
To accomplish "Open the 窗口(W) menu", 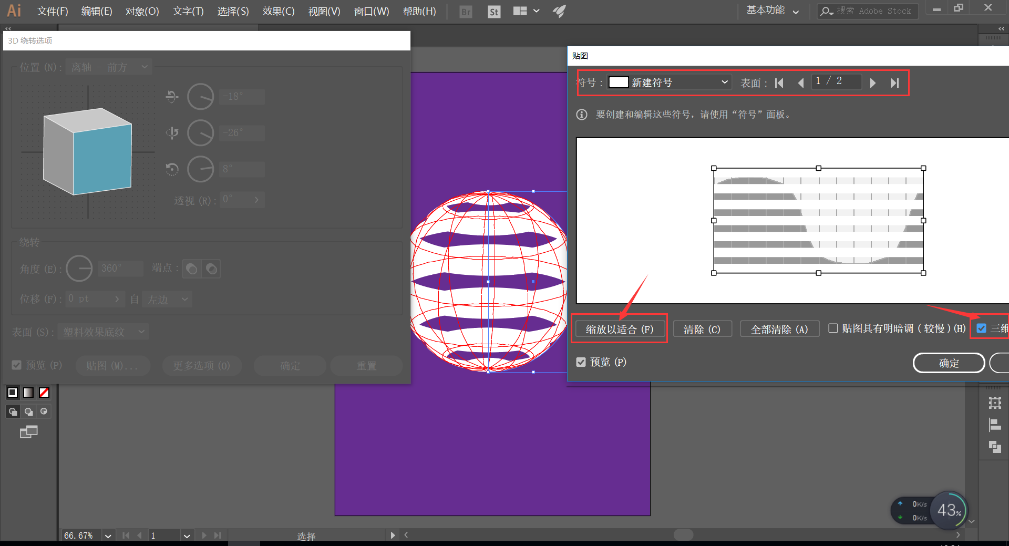I will pos(372,11).
